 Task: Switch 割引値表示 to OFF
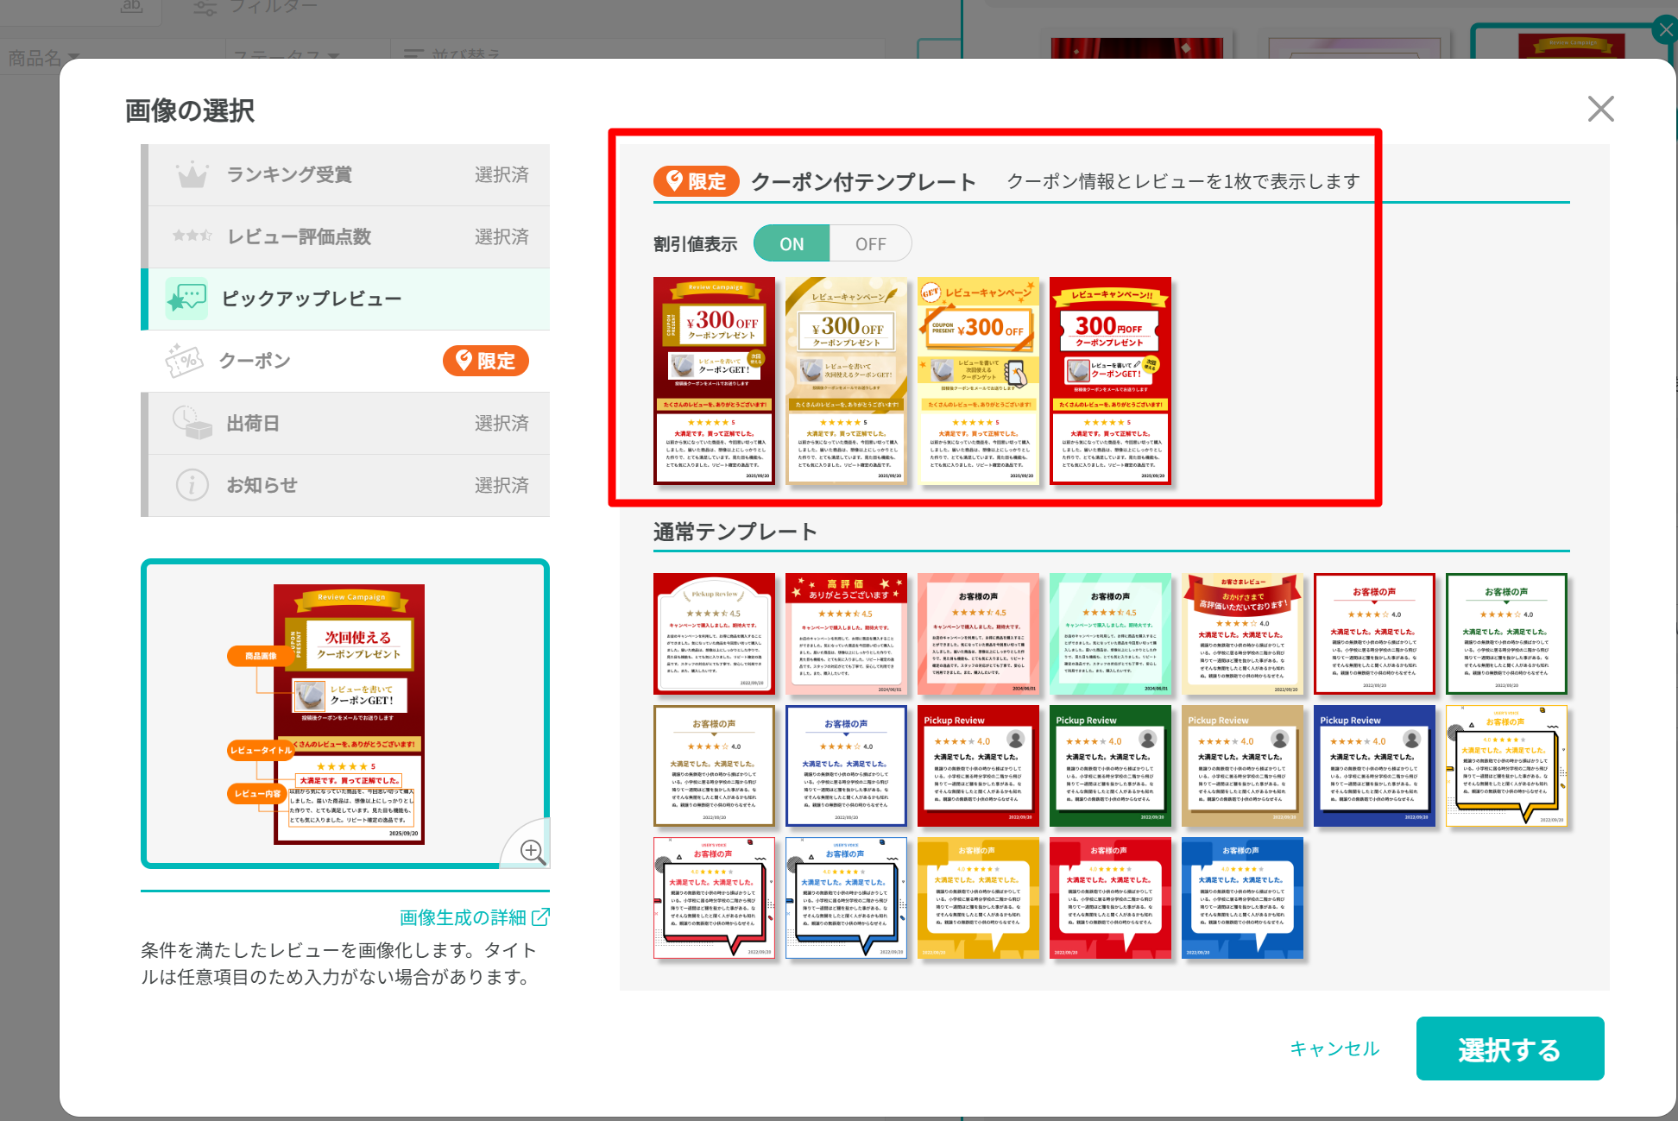870,244
